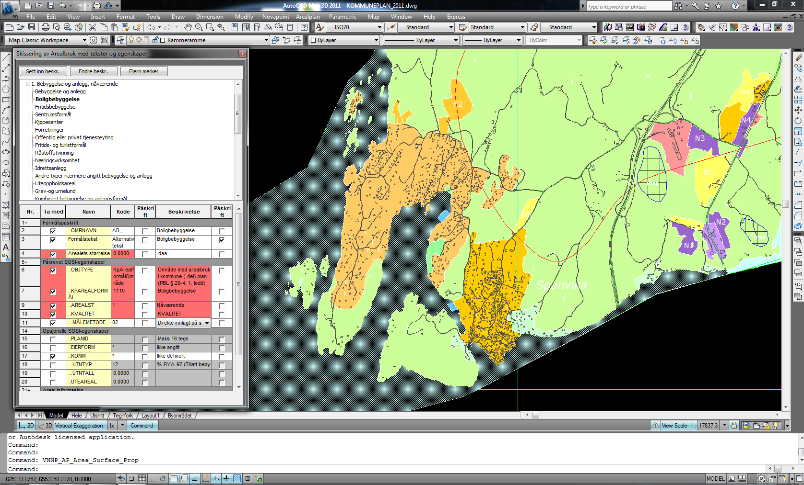This screenshot has width=804, height=485.
Task: Click the Plot (print) toolbar icon
Action: 46,27
